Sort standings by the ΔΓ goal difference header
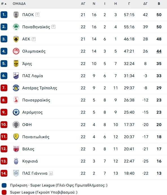This screenshot has width=167, height=195. point(145,4)
